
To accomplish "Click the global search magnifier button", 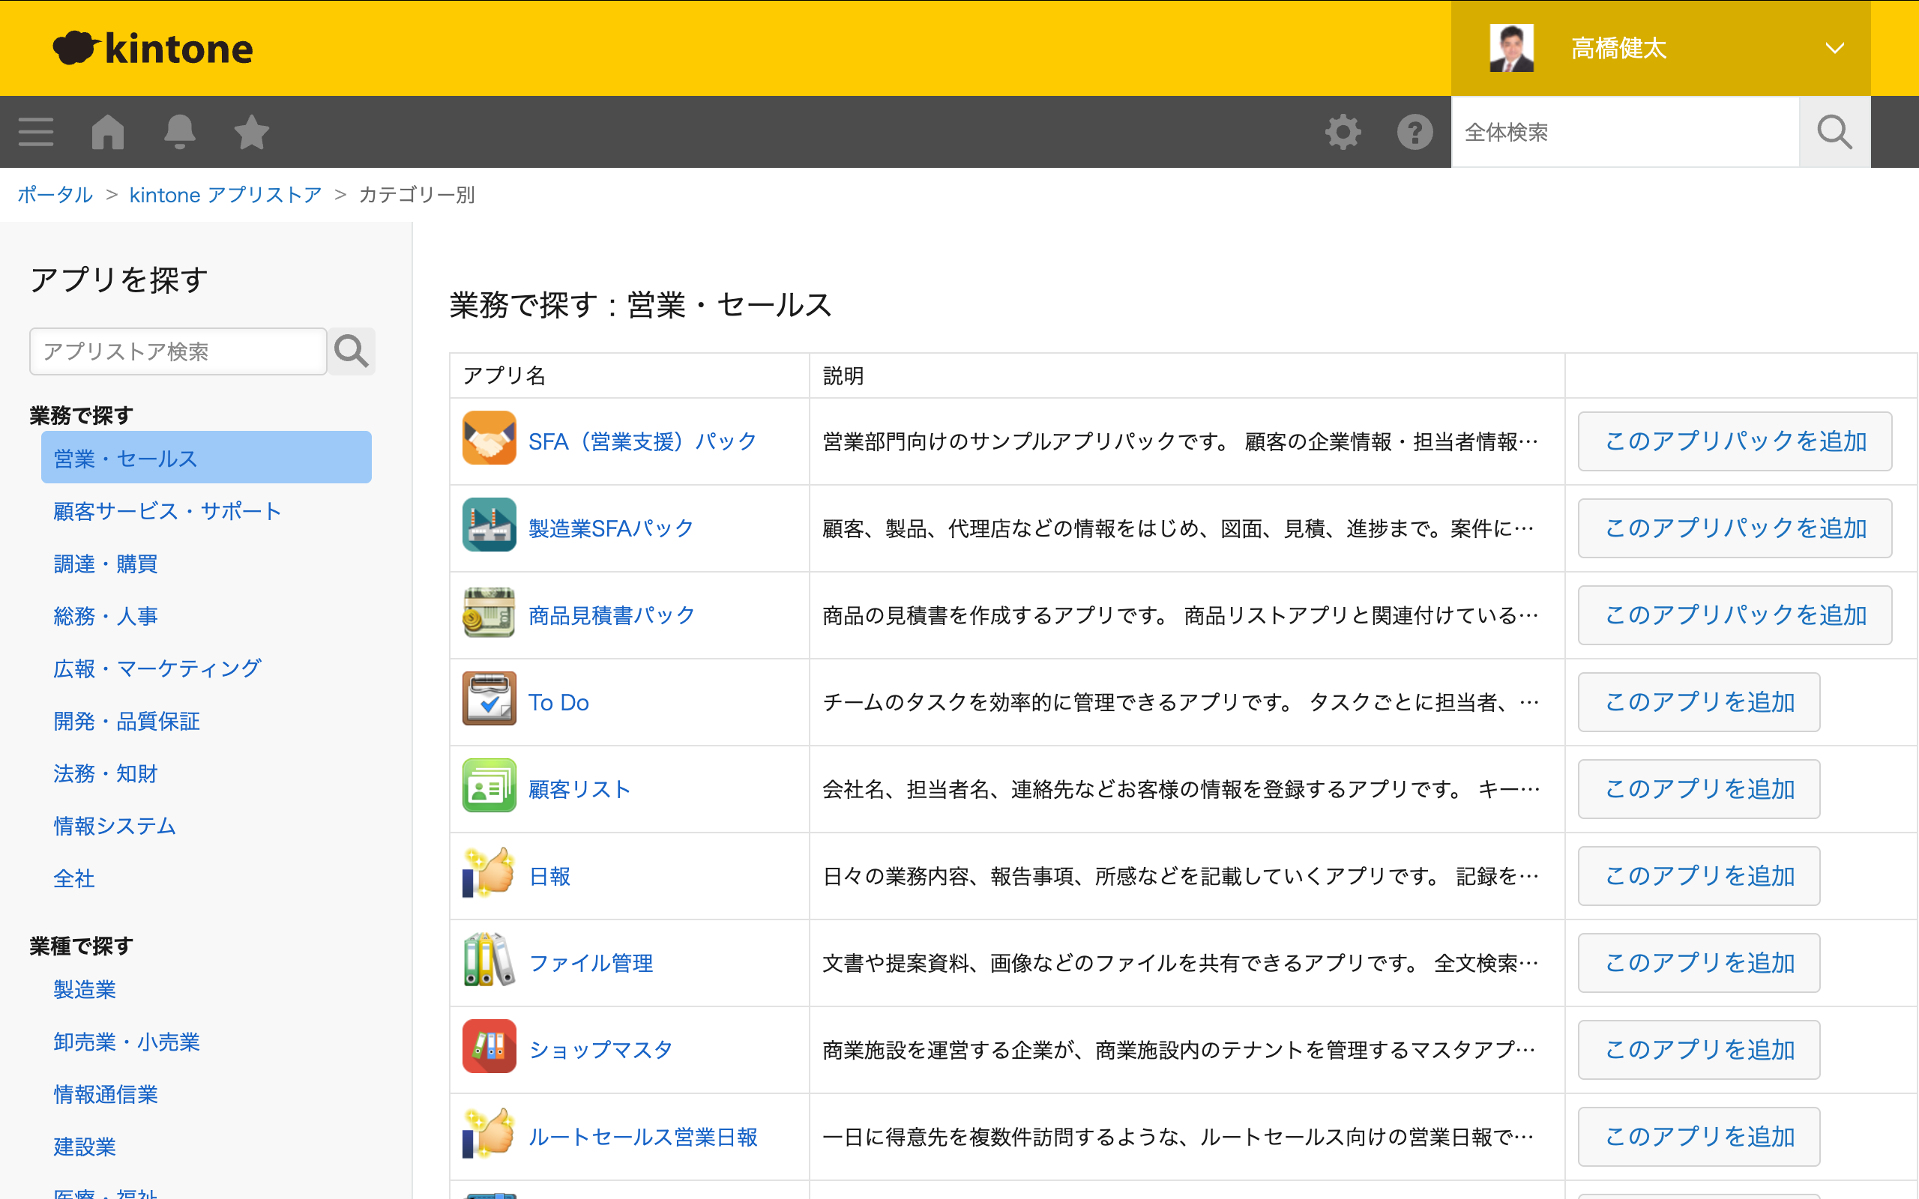I will 1835,132.
